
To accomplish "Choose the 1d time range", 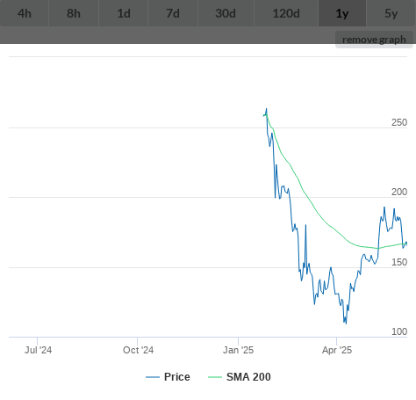I will [x=124, y=13].
